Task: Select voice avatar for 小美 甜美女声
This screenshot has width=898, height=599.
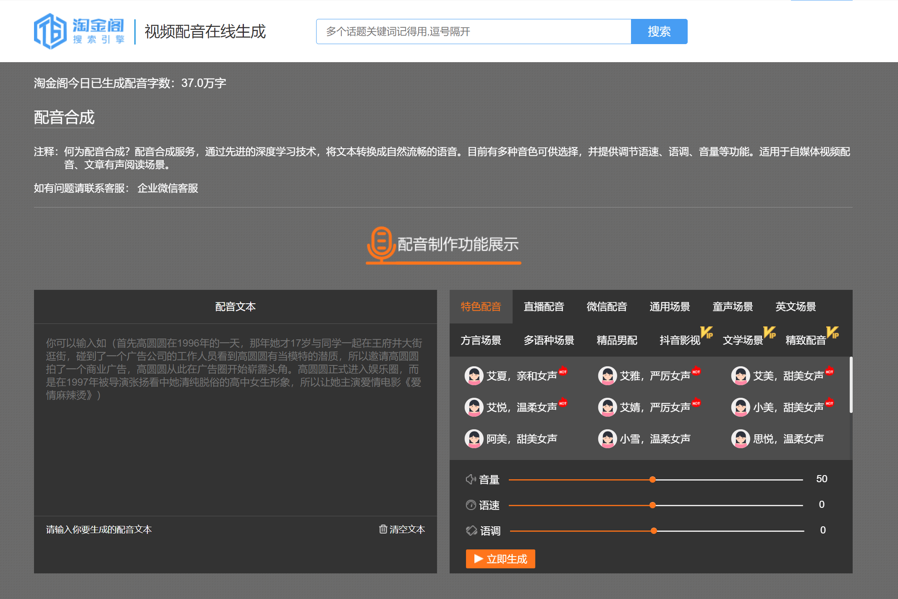Action: click(740, 407)
